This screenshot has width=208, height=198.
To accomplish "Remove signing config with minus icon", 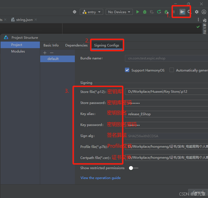I will [52, 53].
